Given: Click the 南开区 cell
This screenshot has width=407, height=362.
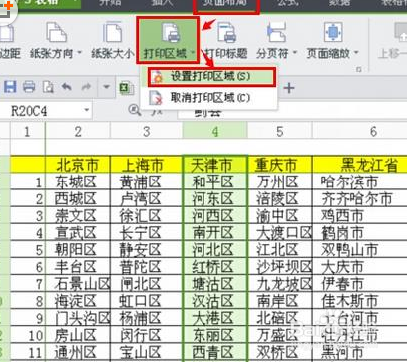Looking at the screenshot, I should pos(215,233).
